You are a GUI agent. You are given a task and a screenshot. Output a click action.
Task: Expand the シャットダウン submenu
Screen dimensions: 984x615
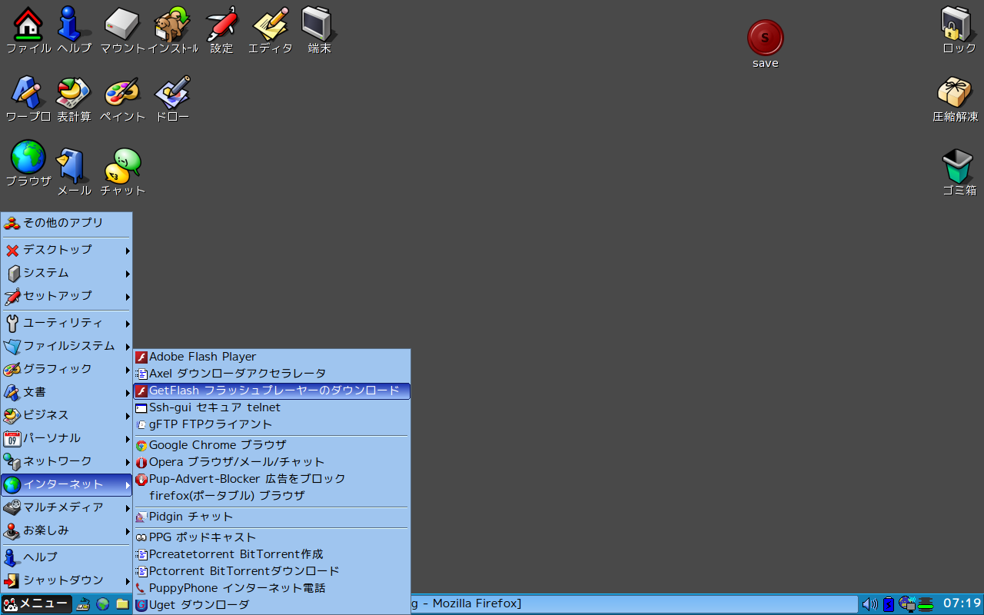(67, 580)
